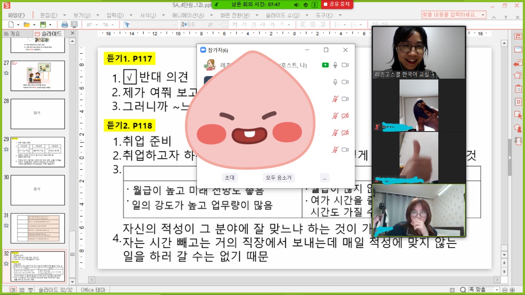The image size is (525, 295).
Task: Expand the 애니메이션(A) menu dropdown arrow
Action: point(211,15)
